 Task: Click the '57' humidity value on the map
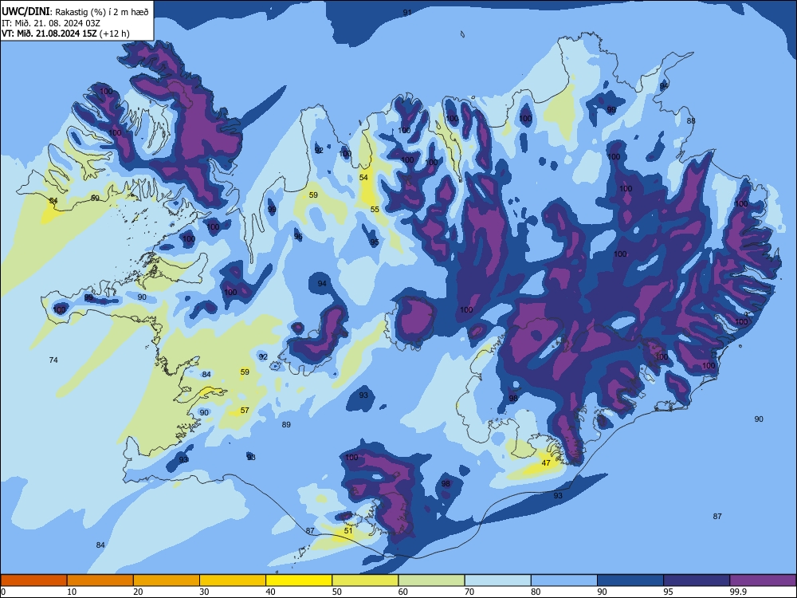245,411
